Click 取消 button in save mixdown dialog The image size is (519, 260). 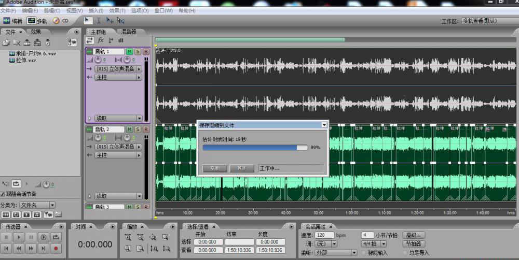[214, 168]
